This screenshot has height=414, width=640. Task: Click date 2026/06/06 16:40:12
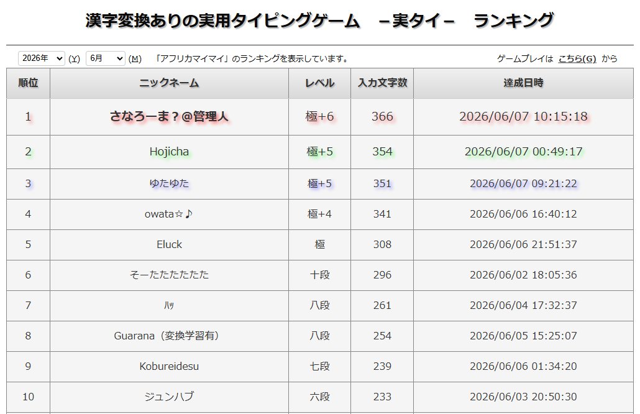pos(523,214)
